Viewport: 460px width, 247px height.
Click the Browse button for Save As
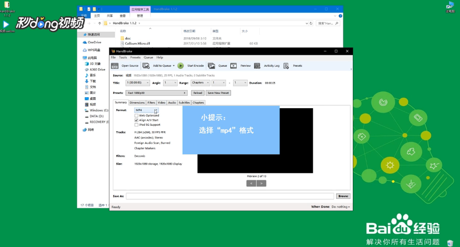[x=343, y=196]
